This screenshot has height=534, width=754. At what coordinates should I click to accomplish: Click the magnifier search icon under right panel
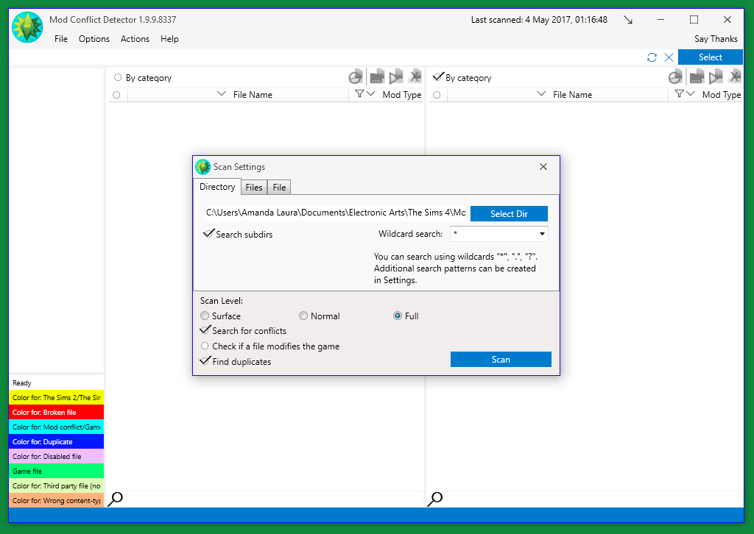pyautogui.click(x=434, y=499)
